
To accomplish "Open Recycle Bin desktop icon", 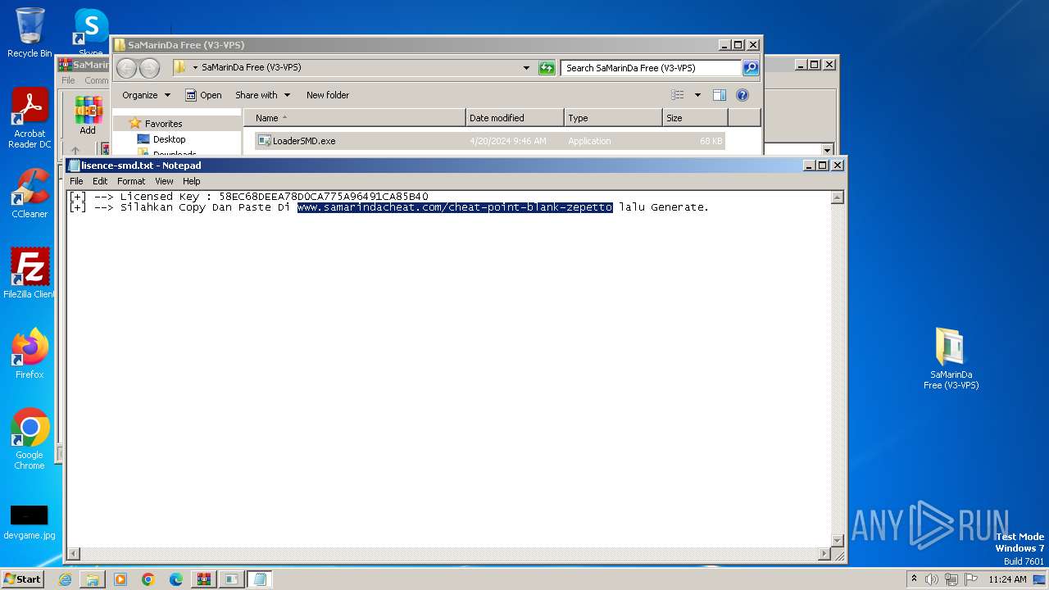I will pyautogui.click(x=30, y=33).
